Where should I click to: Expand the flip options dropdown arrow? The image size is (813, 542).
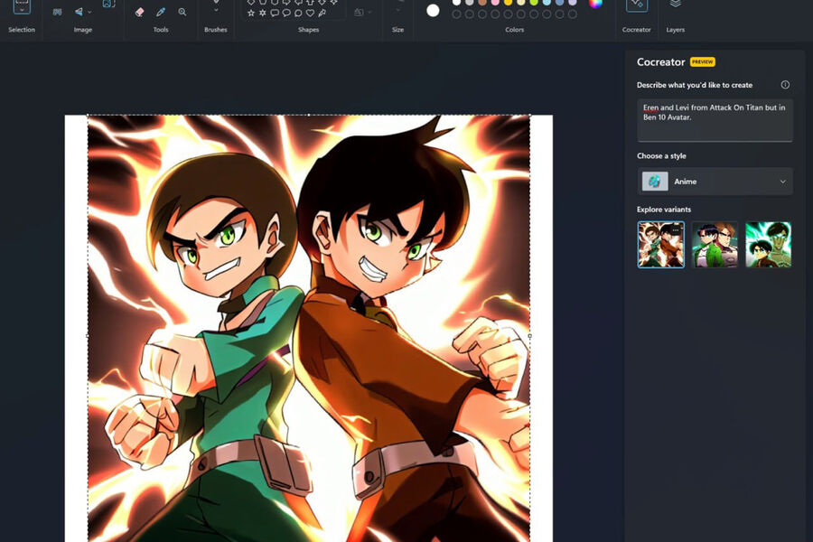coord(90,12)
